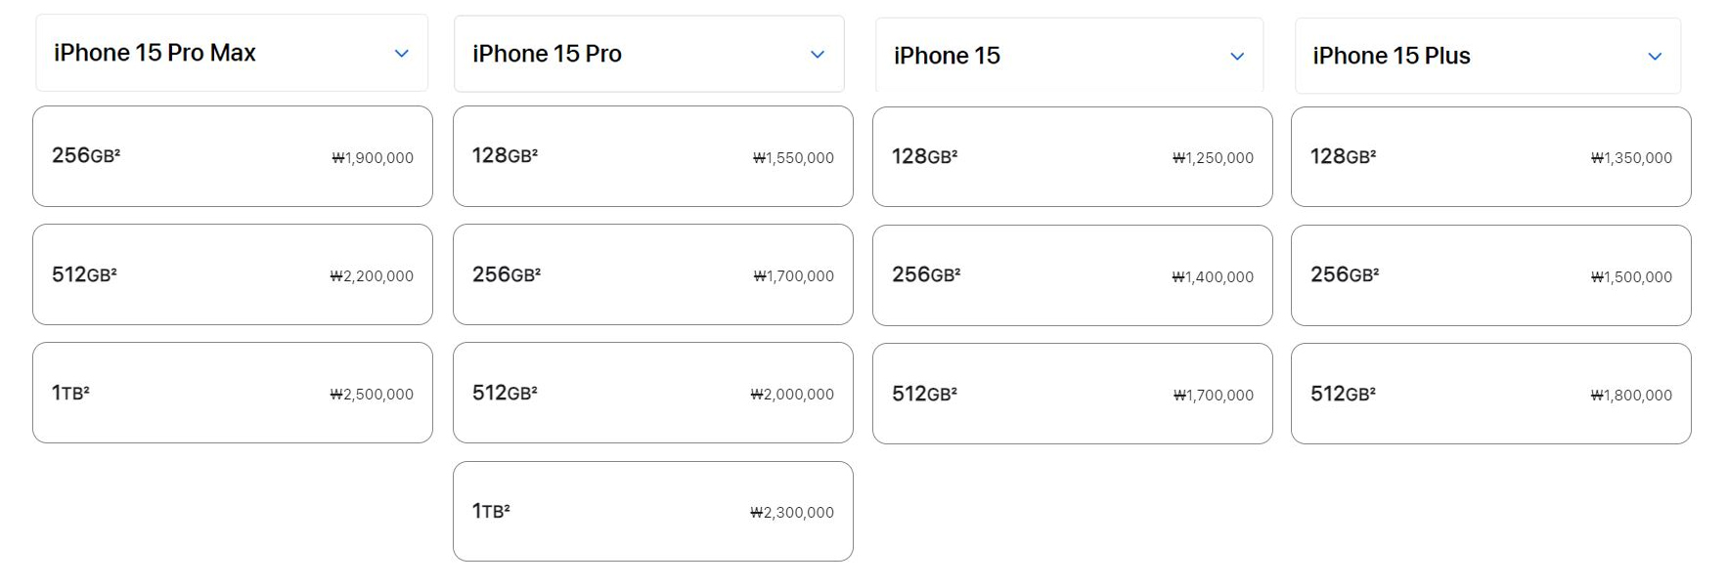Pick 128GB iPhone 15 Pro for ₩1,550,000
The width and height of the screenshot is (1728, 586).
click(652, 156)
